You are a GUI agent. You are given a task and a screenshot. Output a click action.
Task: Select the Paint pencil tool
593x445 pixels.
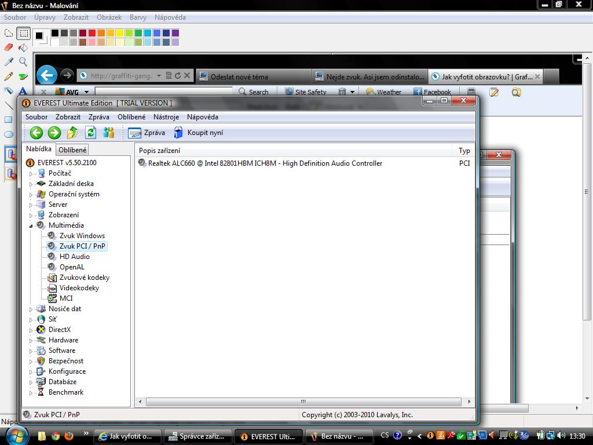(x=8, y=76)
